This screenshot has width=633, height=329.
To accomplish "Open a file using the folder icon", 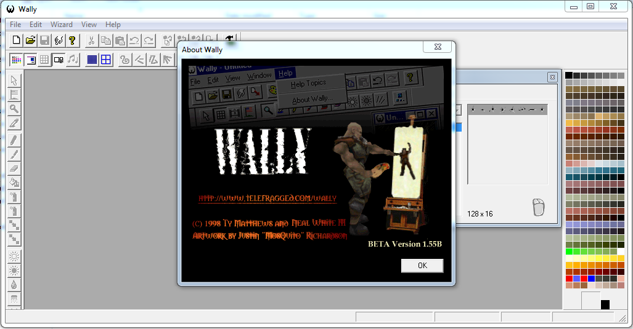I will [30, 40].
